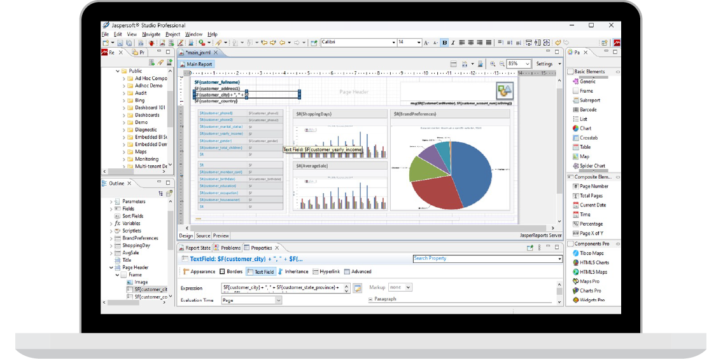Switch to the Preview tab

tap(221, 236)
